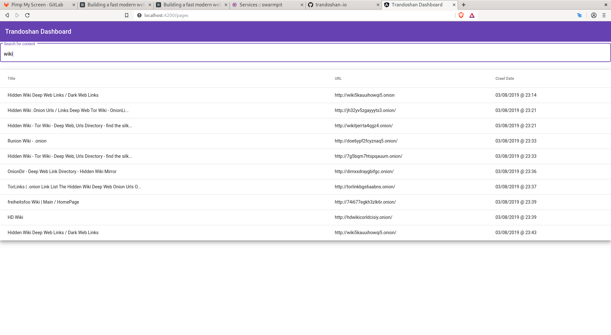Image resolution: width=611 pixels, height=335 pixels.
Task: Open Brave Rewards triangle icon
Action: pyautogui.click(x=472, y=15)
